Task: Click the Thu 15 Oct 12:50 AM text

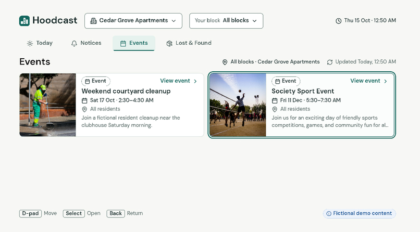Action: coord(370,21)
